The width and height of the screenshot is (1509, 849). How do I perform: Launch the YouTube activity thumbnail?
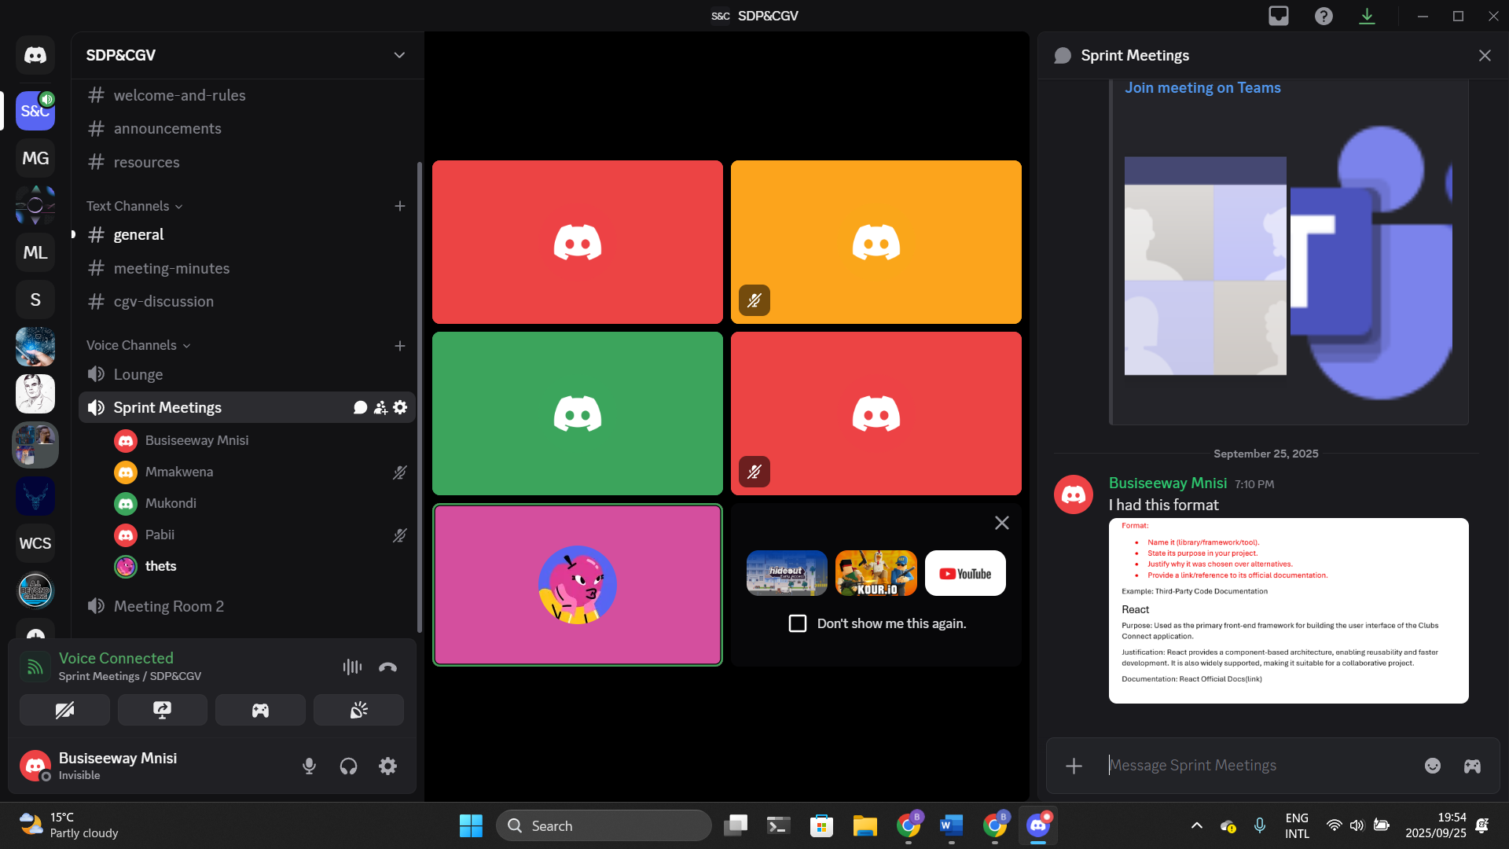(965, 573)
